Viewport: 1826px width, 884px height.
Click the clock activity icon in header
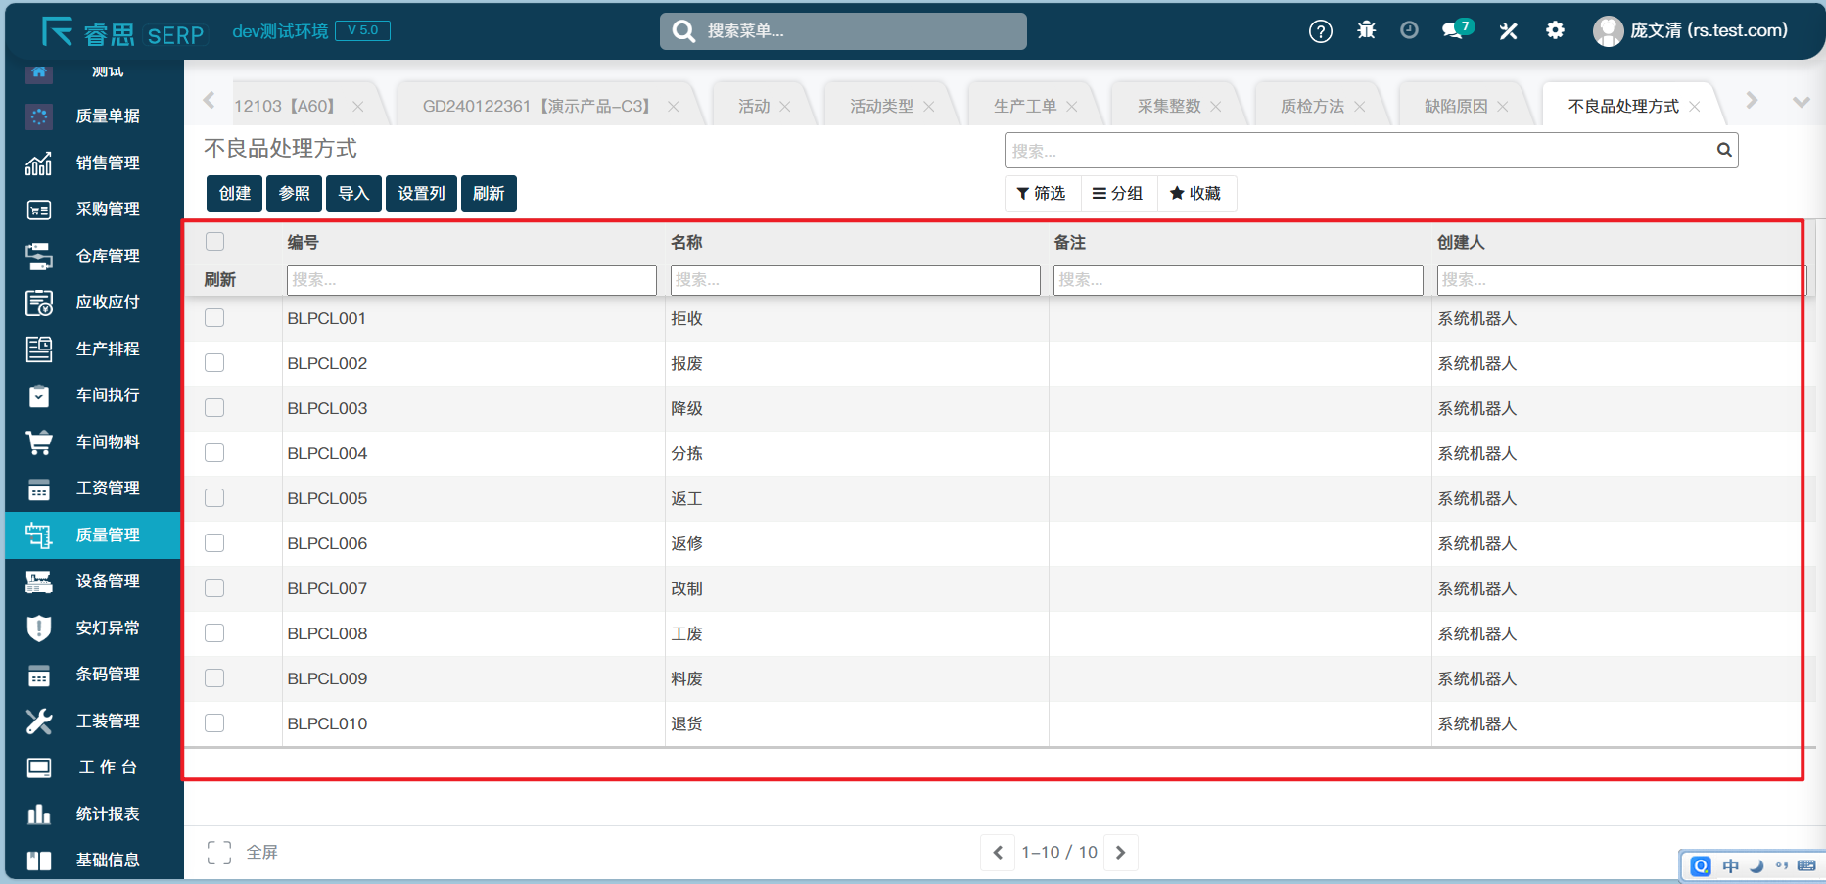(1409, 31)
